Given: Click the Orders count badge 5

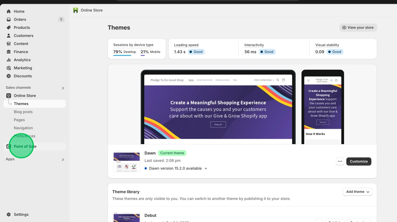Looking at the screenshot, I should pos(61,20).
